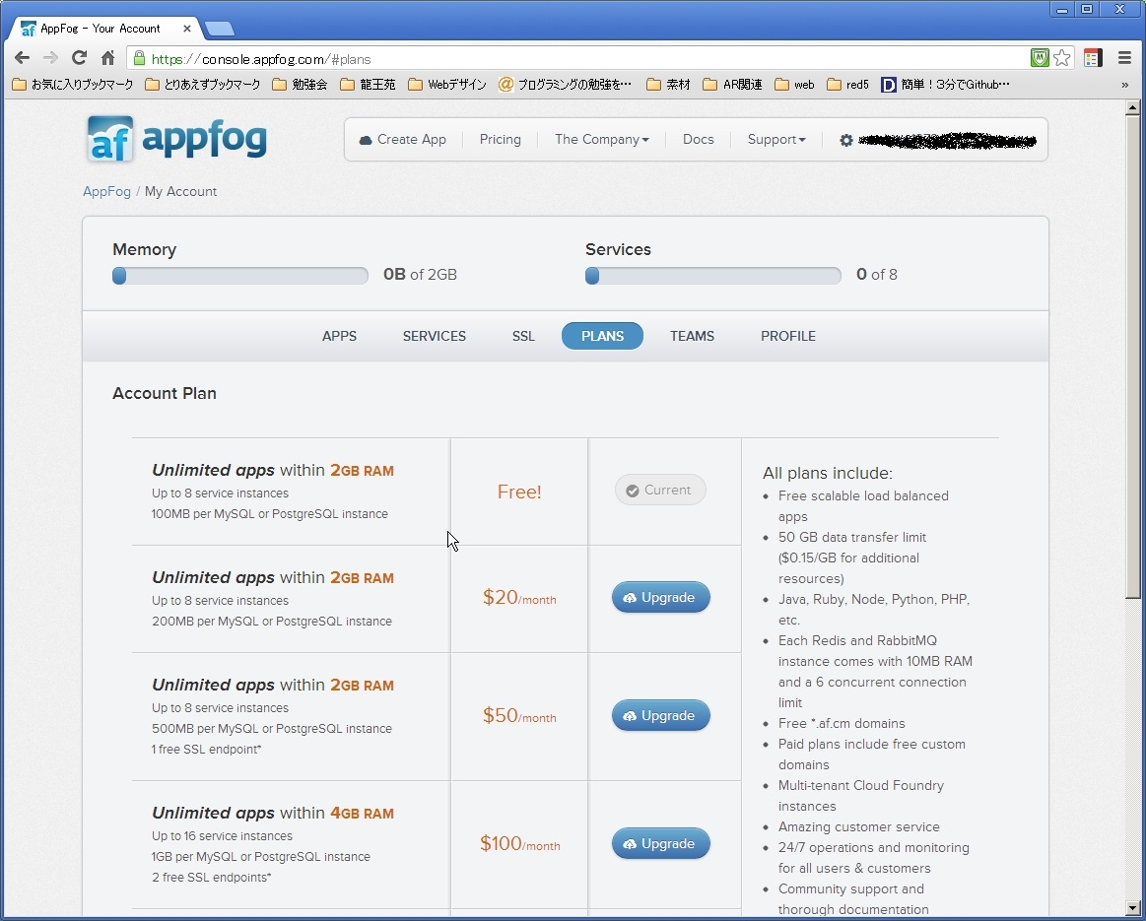Viewport: 1146px width, 921px height.
Task: Click the AppFog breadcrumb link
Action: tap(106, 191)
